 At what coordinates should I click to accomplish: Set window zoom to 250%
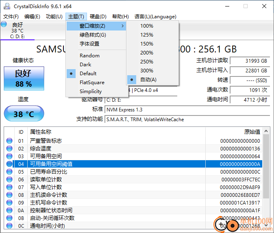pyautogui.click(x=152, y=62)
